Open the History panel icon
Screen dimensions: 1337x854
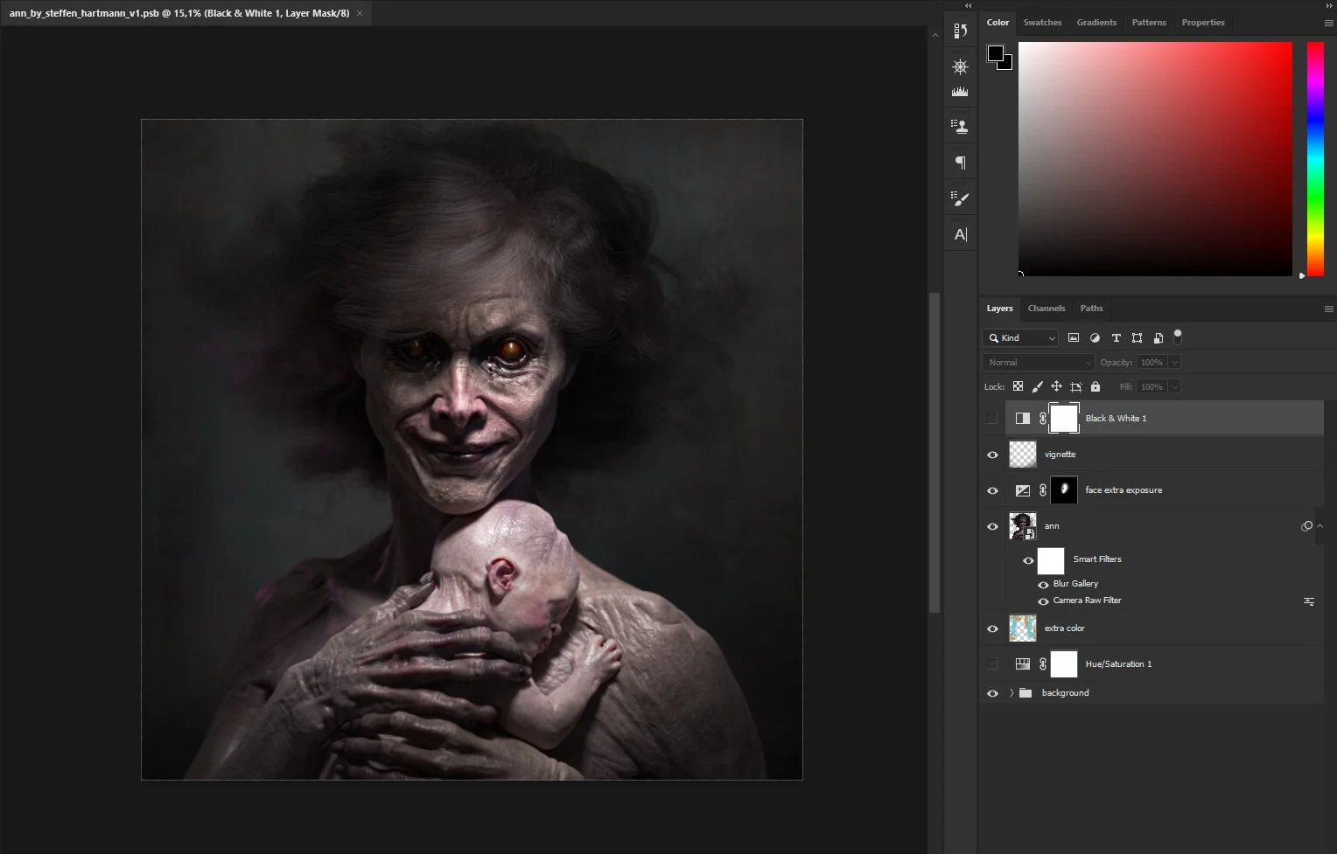(960, 31)
